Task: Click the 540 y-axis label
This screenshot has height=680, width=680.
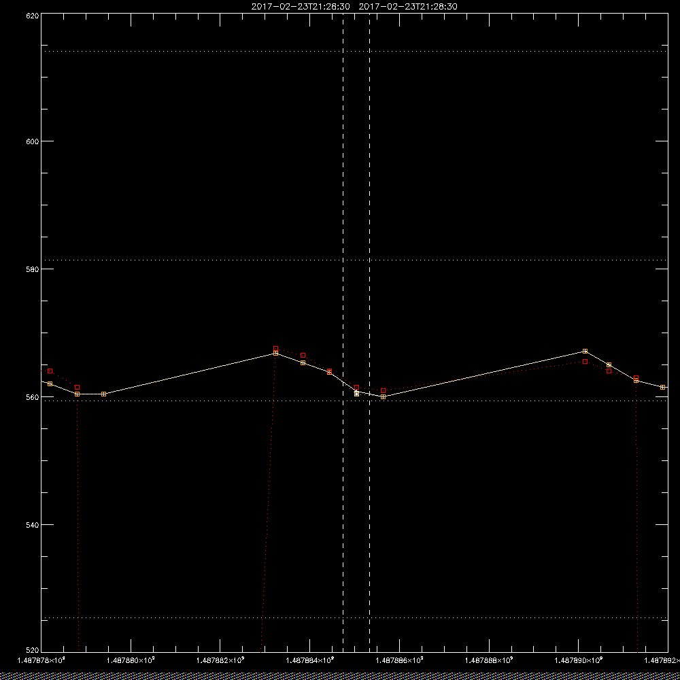Action: (33, 525)
